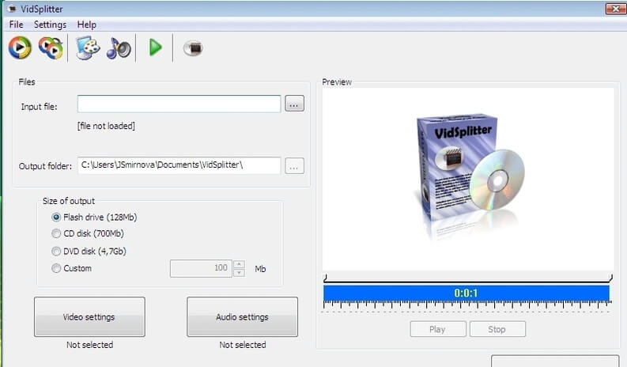Screen dimensions: 627x367
Task: Open the File menu
Action: (x=16, y=25)
